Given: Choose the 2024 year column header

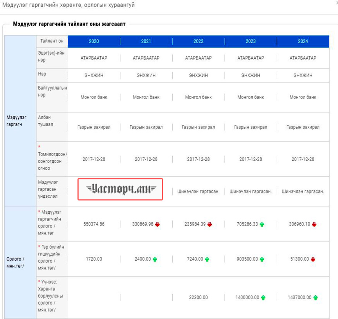Looking at the screenshot, I should pos(303,41).
